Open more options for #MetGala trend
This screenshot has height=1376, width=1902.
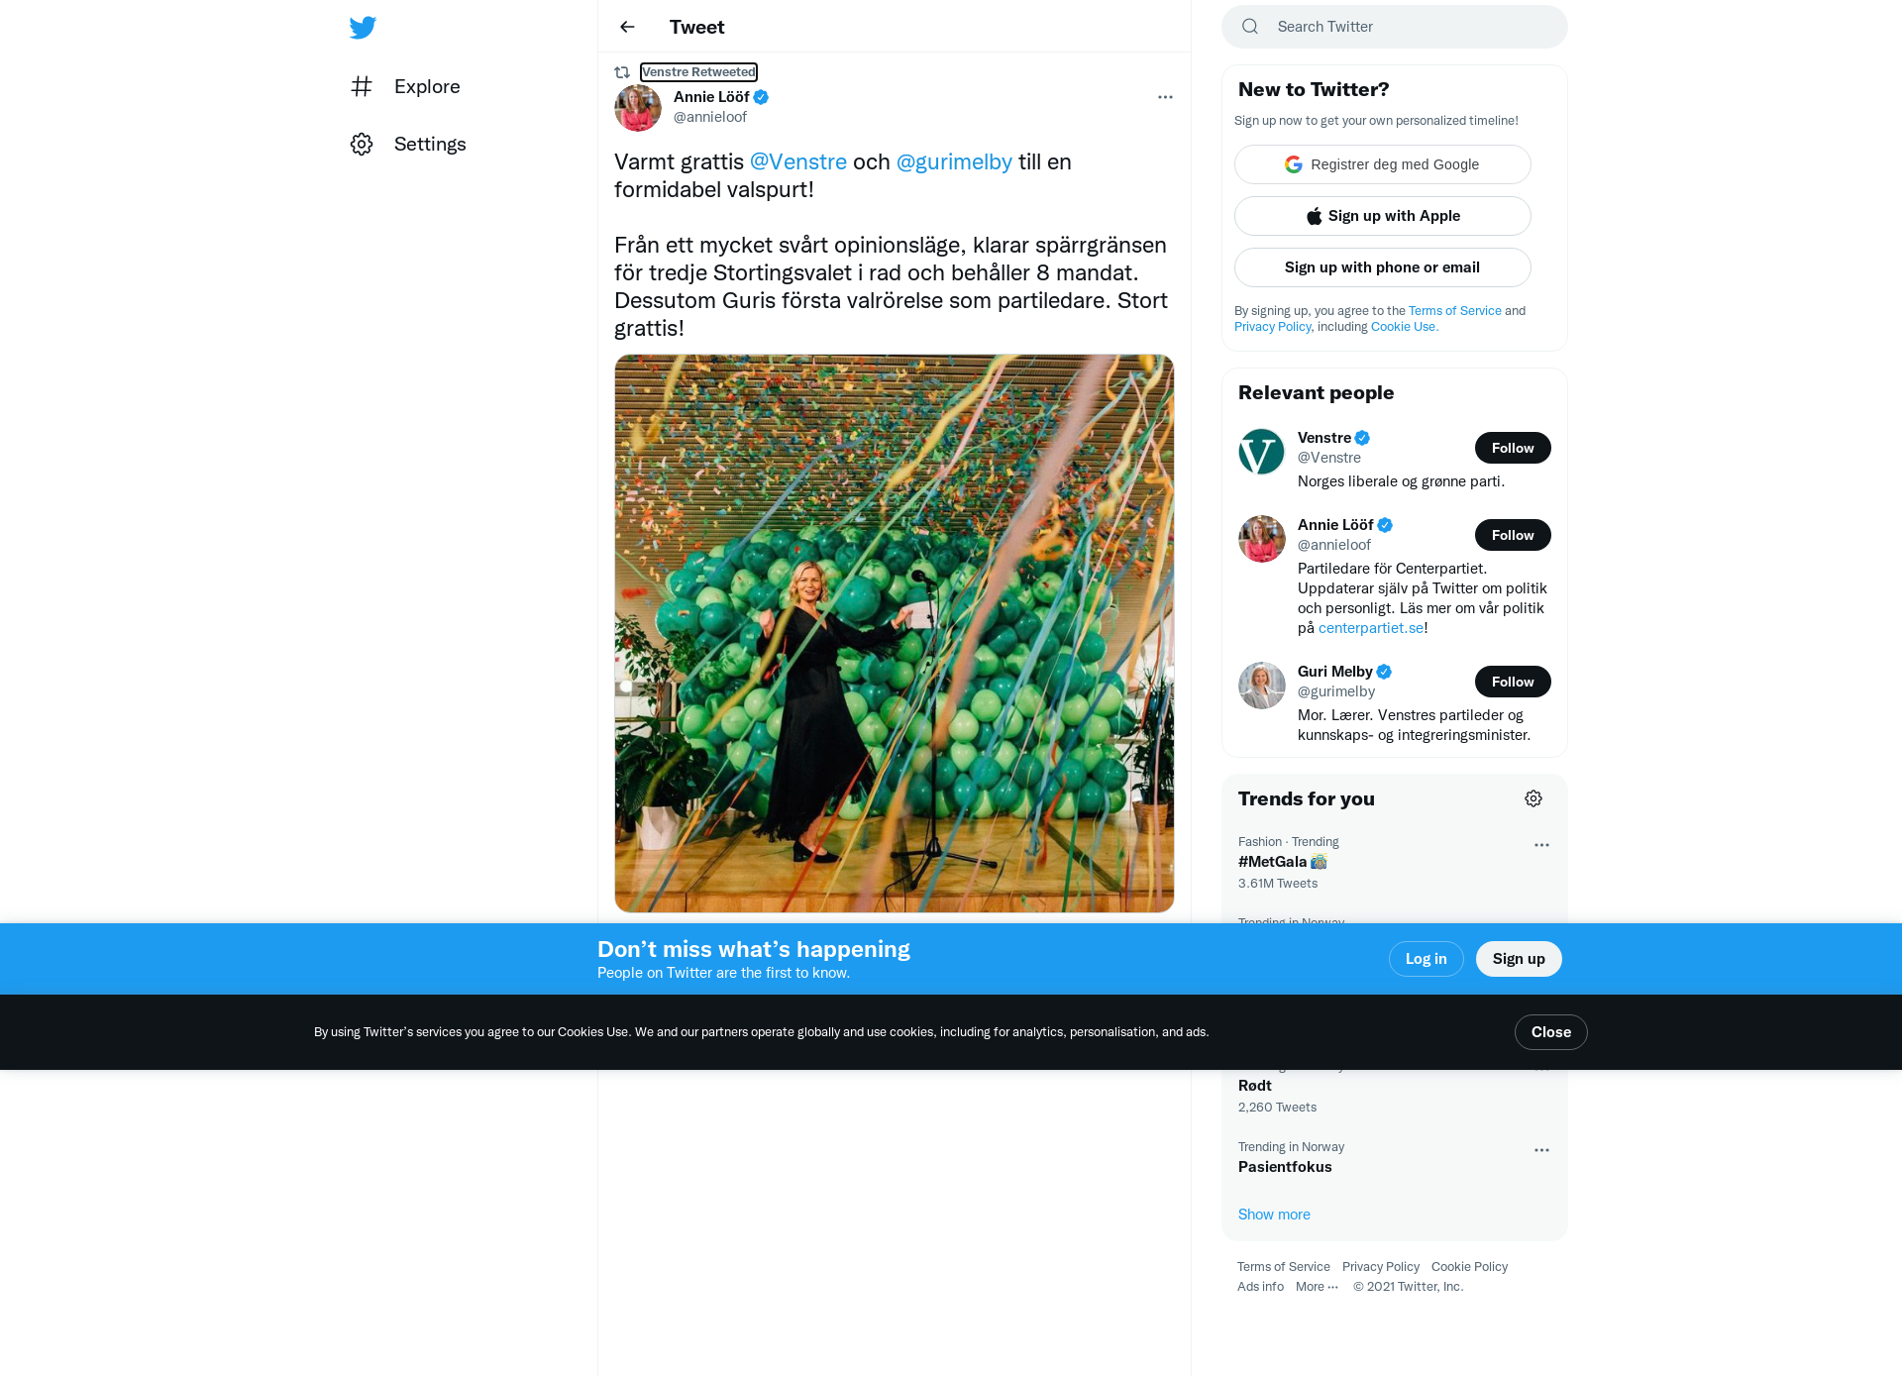coord(1541,845)
